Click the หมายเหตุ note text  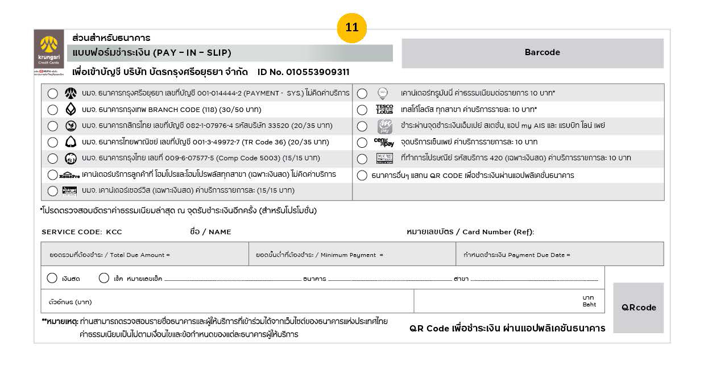coord(215,328)
